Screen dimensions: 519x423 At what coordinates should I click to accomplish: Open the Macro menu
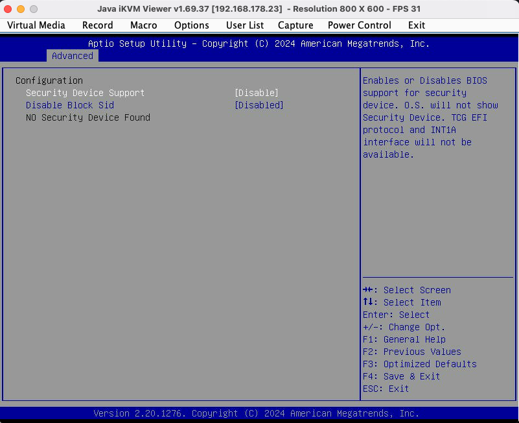click(144, 25)
